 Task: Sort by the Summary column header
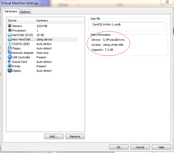click(56, 21)
